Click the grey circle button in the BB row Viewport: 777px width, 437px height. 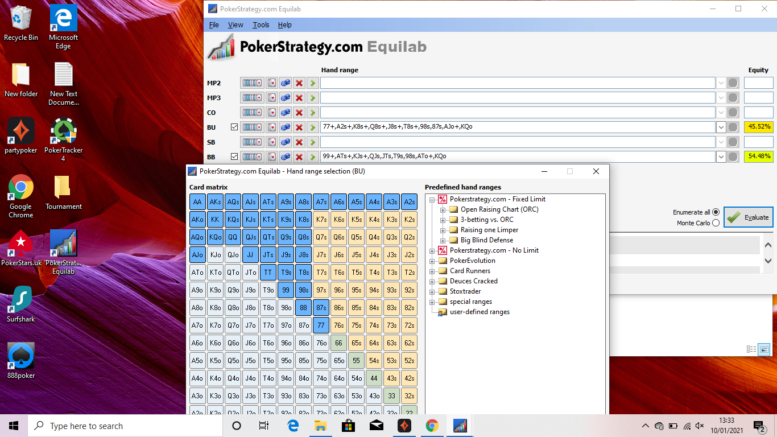733,156
